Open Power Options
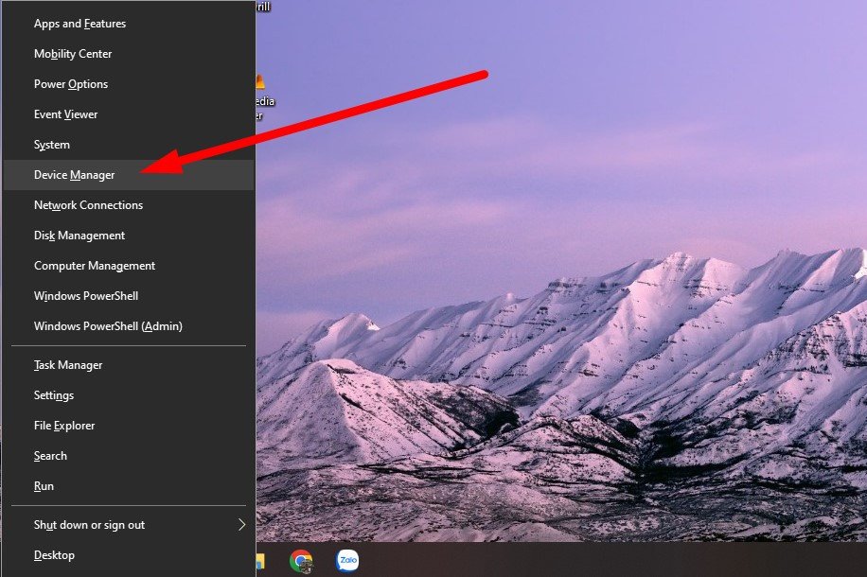This screenshot has height=577, width=867. click(x=69, y=84)
